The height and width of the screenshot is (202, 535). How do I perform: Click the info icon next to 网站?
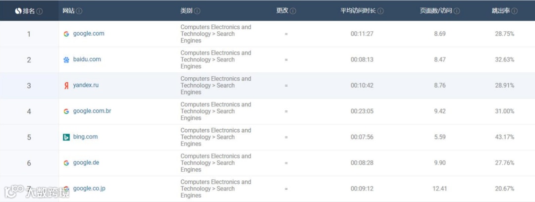click(x=79, y=11)
